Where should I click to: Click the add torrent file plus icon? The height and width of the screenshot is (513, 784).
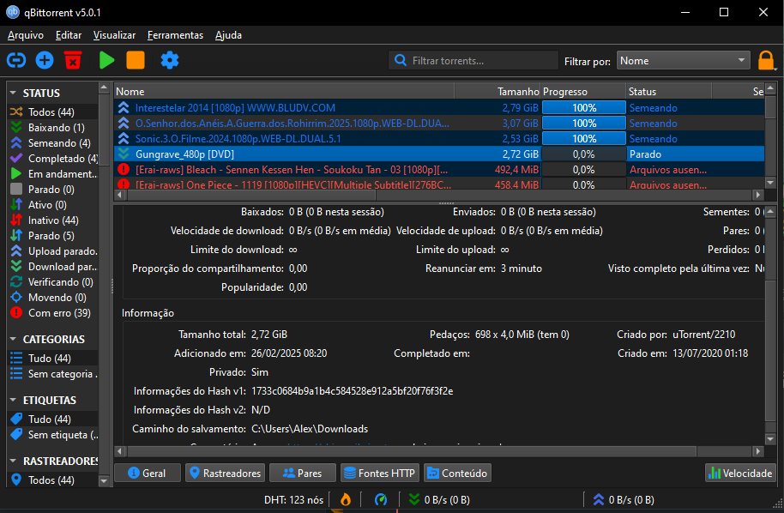(x=45, y=60)
